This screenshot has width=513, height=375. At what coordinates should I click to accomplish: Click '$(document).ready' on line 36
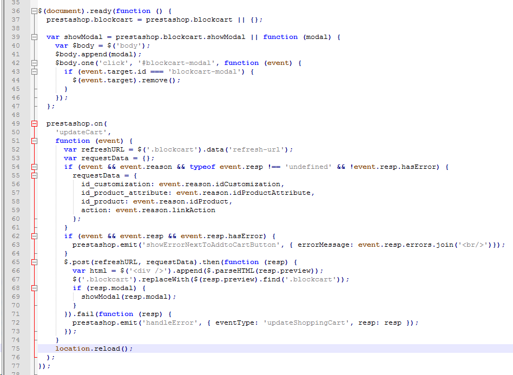point(75,11)
